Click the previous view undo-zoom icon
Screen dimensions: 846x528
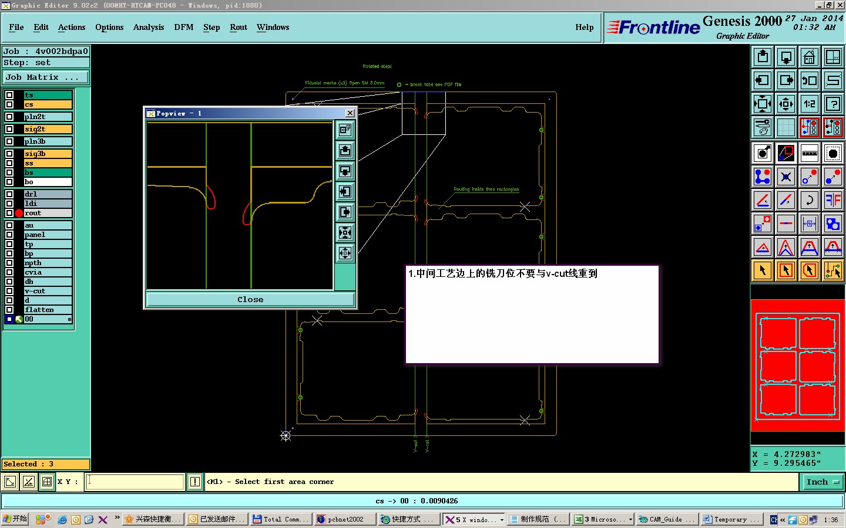[810, 80]
